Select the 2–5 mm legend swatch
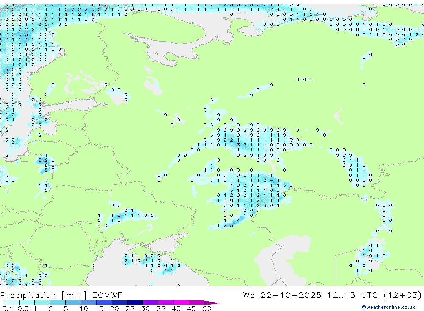 point(58,303)
